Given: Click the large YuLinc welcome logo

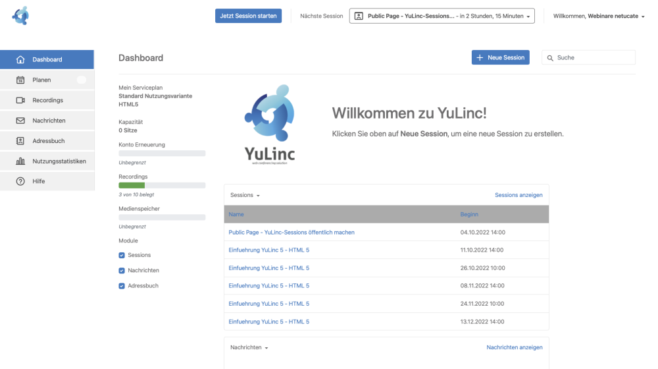Looking at the screenshot, I should click(x=270, y=125).
